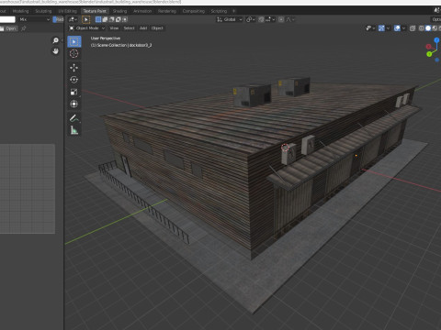441x330 pixels.
Task: Open the Select menu in viewport header
Action: point(129,28)
